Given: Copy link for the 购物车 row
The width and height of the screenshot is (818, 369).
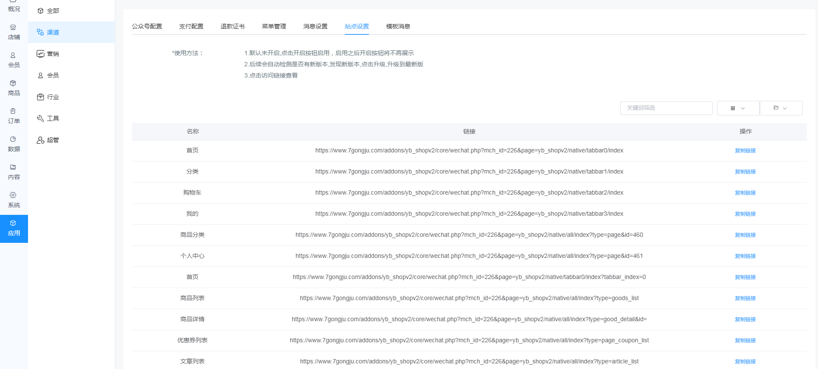Looking at the screenshot, I should [745, 193].
